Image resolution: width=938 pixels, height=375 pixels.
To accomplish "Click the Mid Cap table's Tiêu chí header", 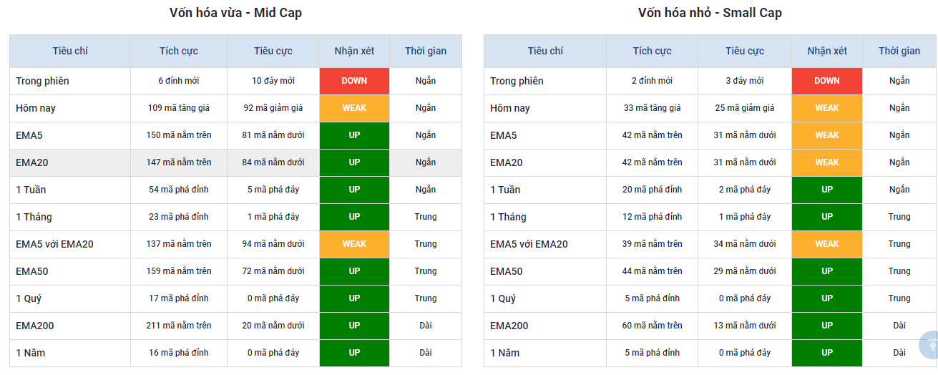I will 70,51.
